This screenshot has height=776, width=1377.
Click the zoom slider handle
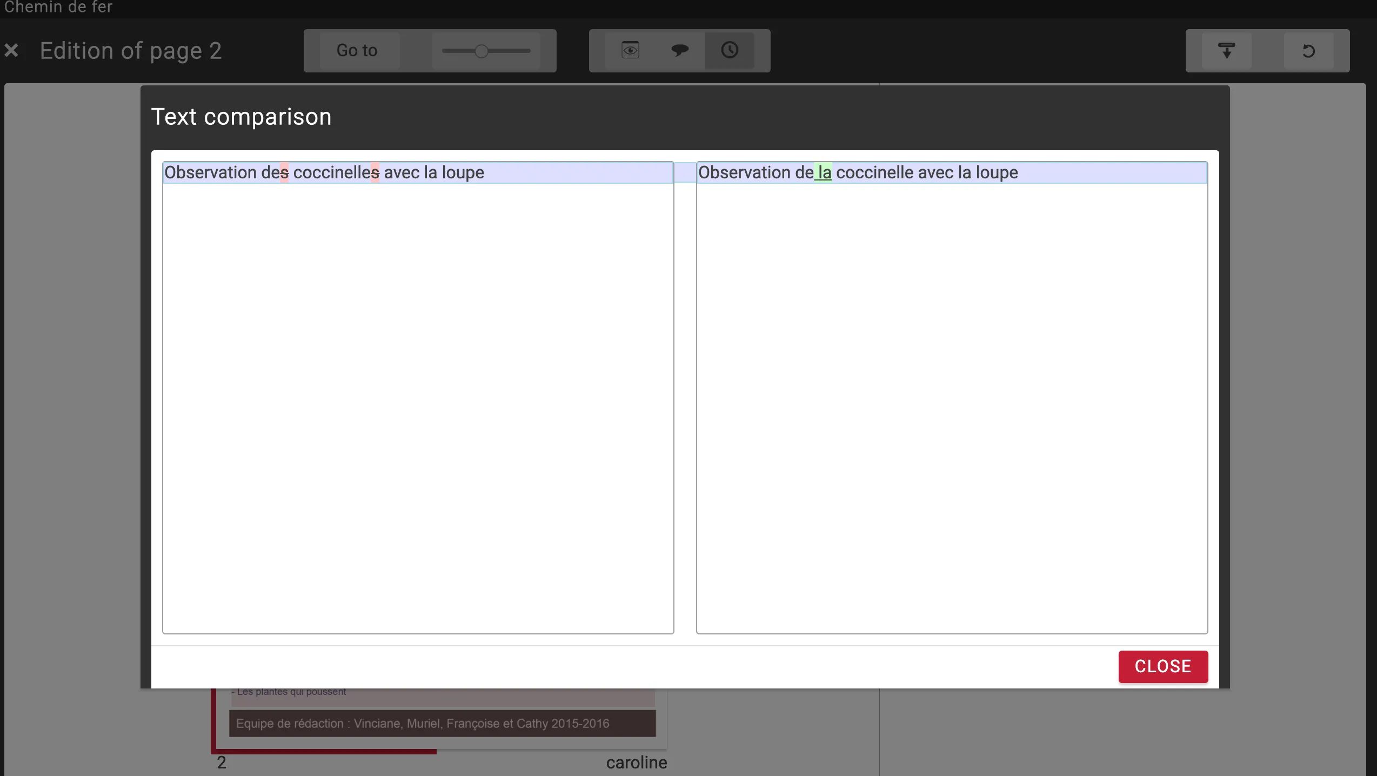pos(481,51)
